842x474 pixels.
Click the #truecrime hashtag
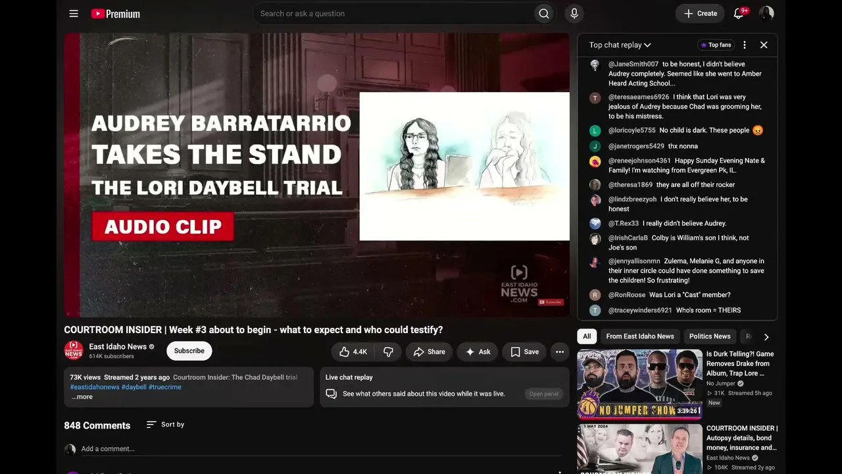pos(165,387)
